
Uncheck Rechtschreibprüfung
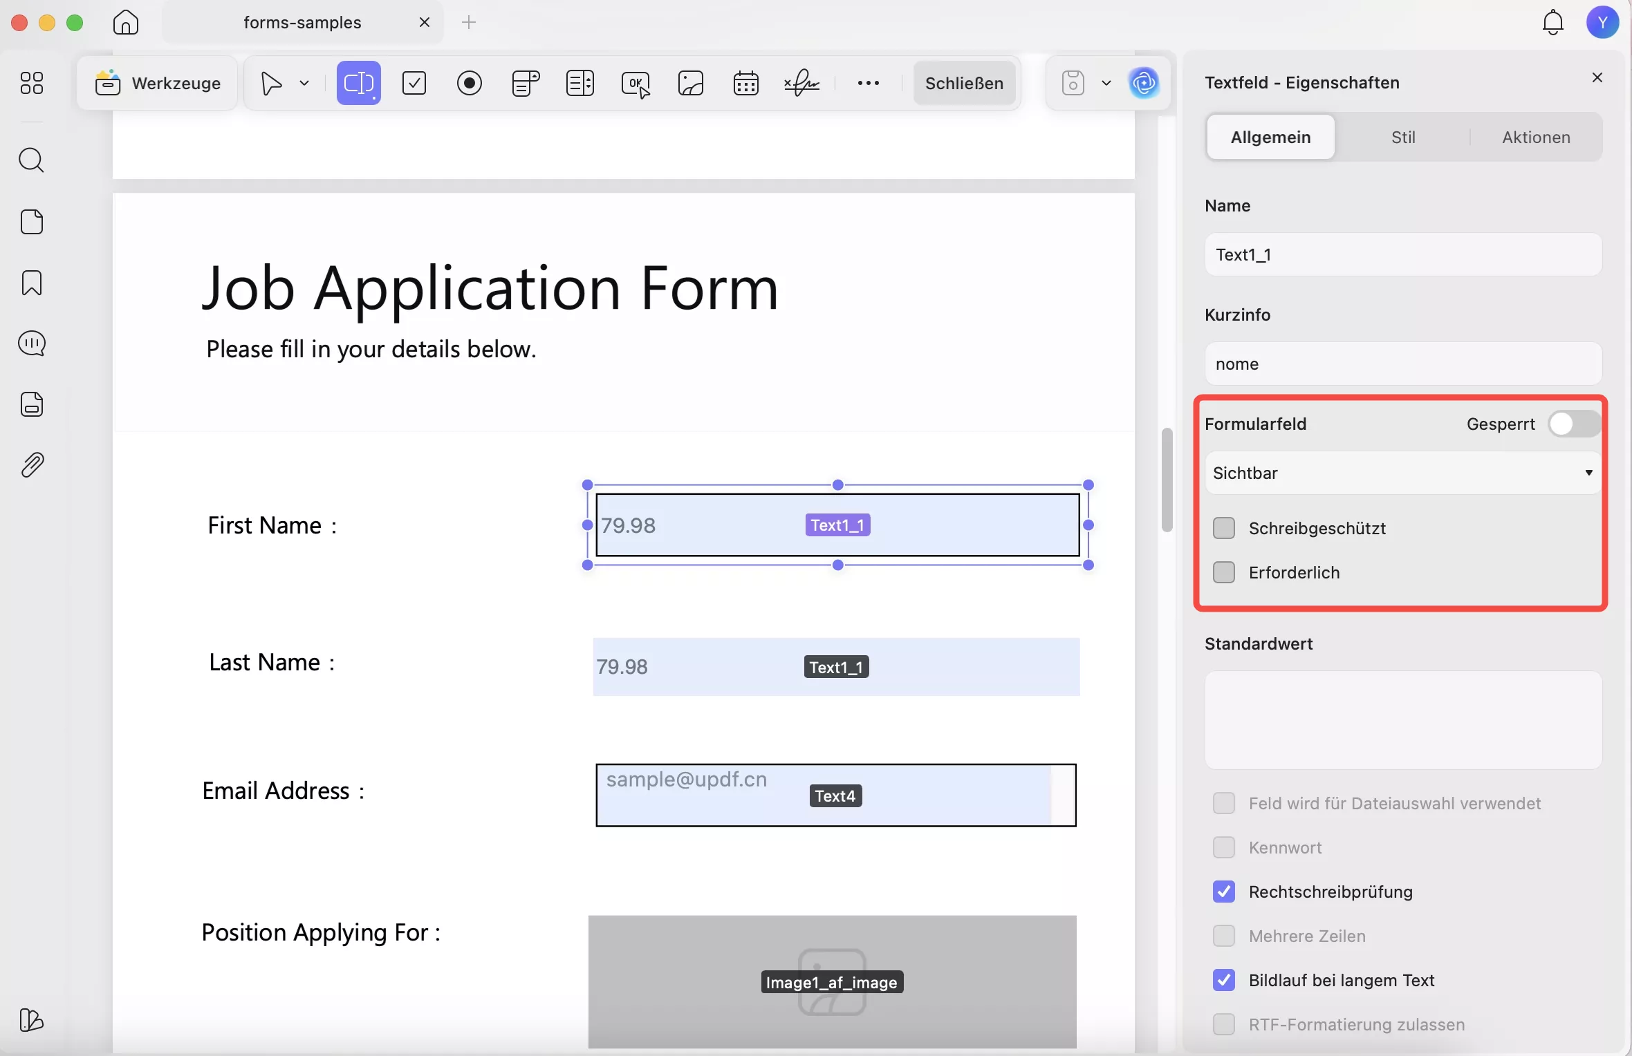pyautogui.click(x=1223, y=892)
